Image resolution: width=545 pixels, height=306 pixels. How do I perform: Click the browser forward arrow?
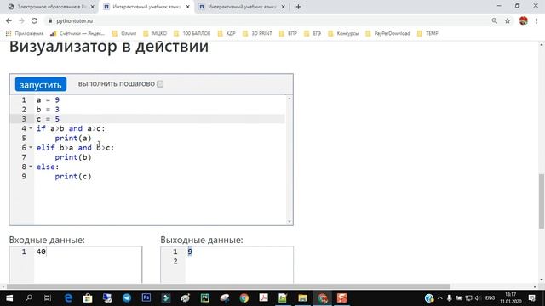[21, 20]
